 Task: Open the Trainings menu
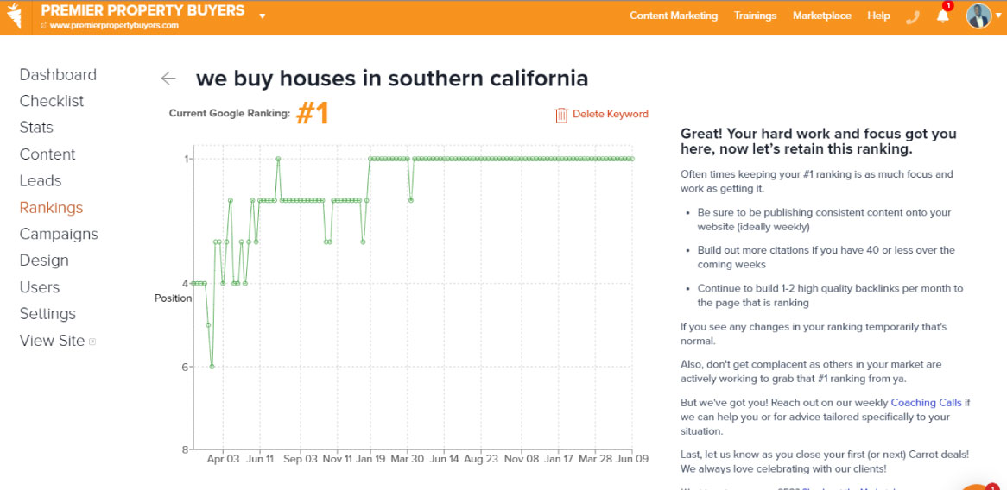click(755, 16)
